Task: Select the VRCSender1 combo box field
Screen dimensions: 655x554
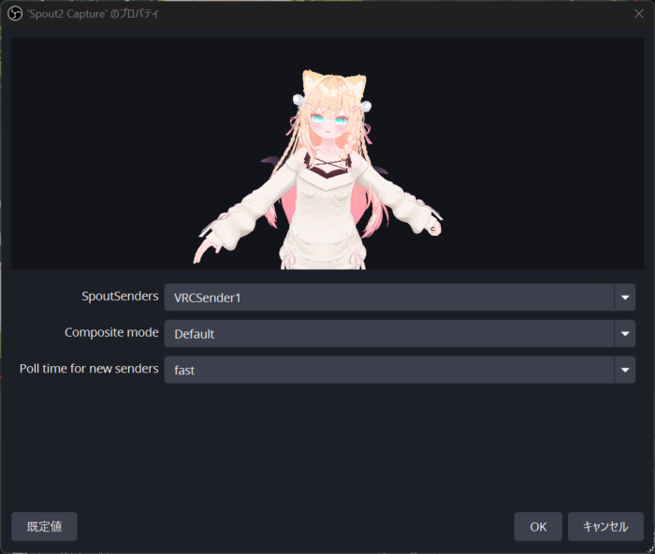Action: point(400,298)
